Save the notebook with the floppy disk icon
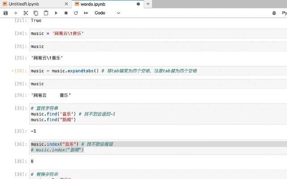This screenshot has height=179, width=287. (6, 13)
